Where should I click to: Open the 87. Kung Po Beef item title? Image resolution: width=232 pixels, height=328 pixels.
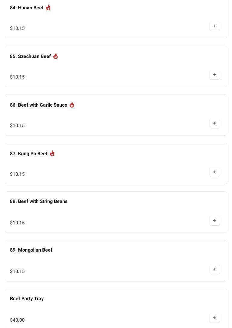click(x=29, y=154)
